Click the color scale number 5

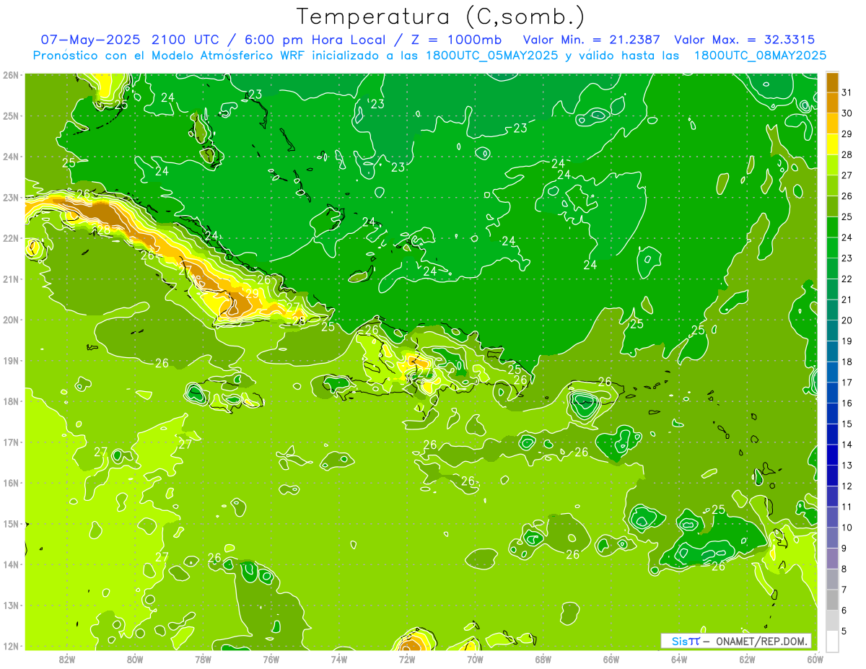click(x=844, y=631)
